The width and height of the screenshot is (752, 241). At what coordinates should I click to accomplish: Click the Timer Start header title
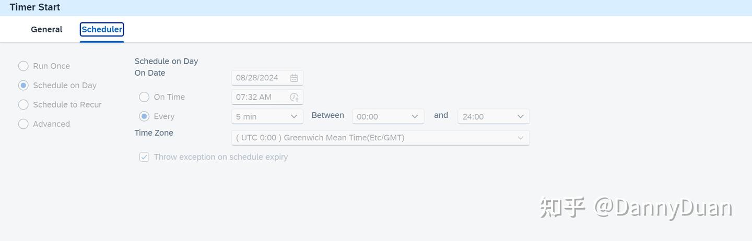point(35,7)
